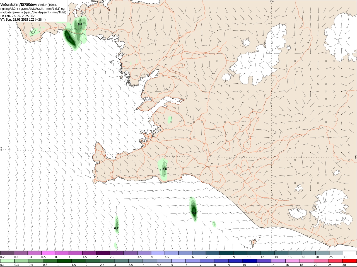Select the snow legend swatch between 9 and 10
The width and height of the screenshot is (357, 267).
pyautogui.click(x=240, y=253)
